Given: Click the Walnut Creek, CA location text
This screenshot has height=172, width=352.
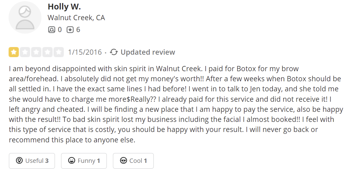Looking at the screenshot, I should tap(76, 18).
